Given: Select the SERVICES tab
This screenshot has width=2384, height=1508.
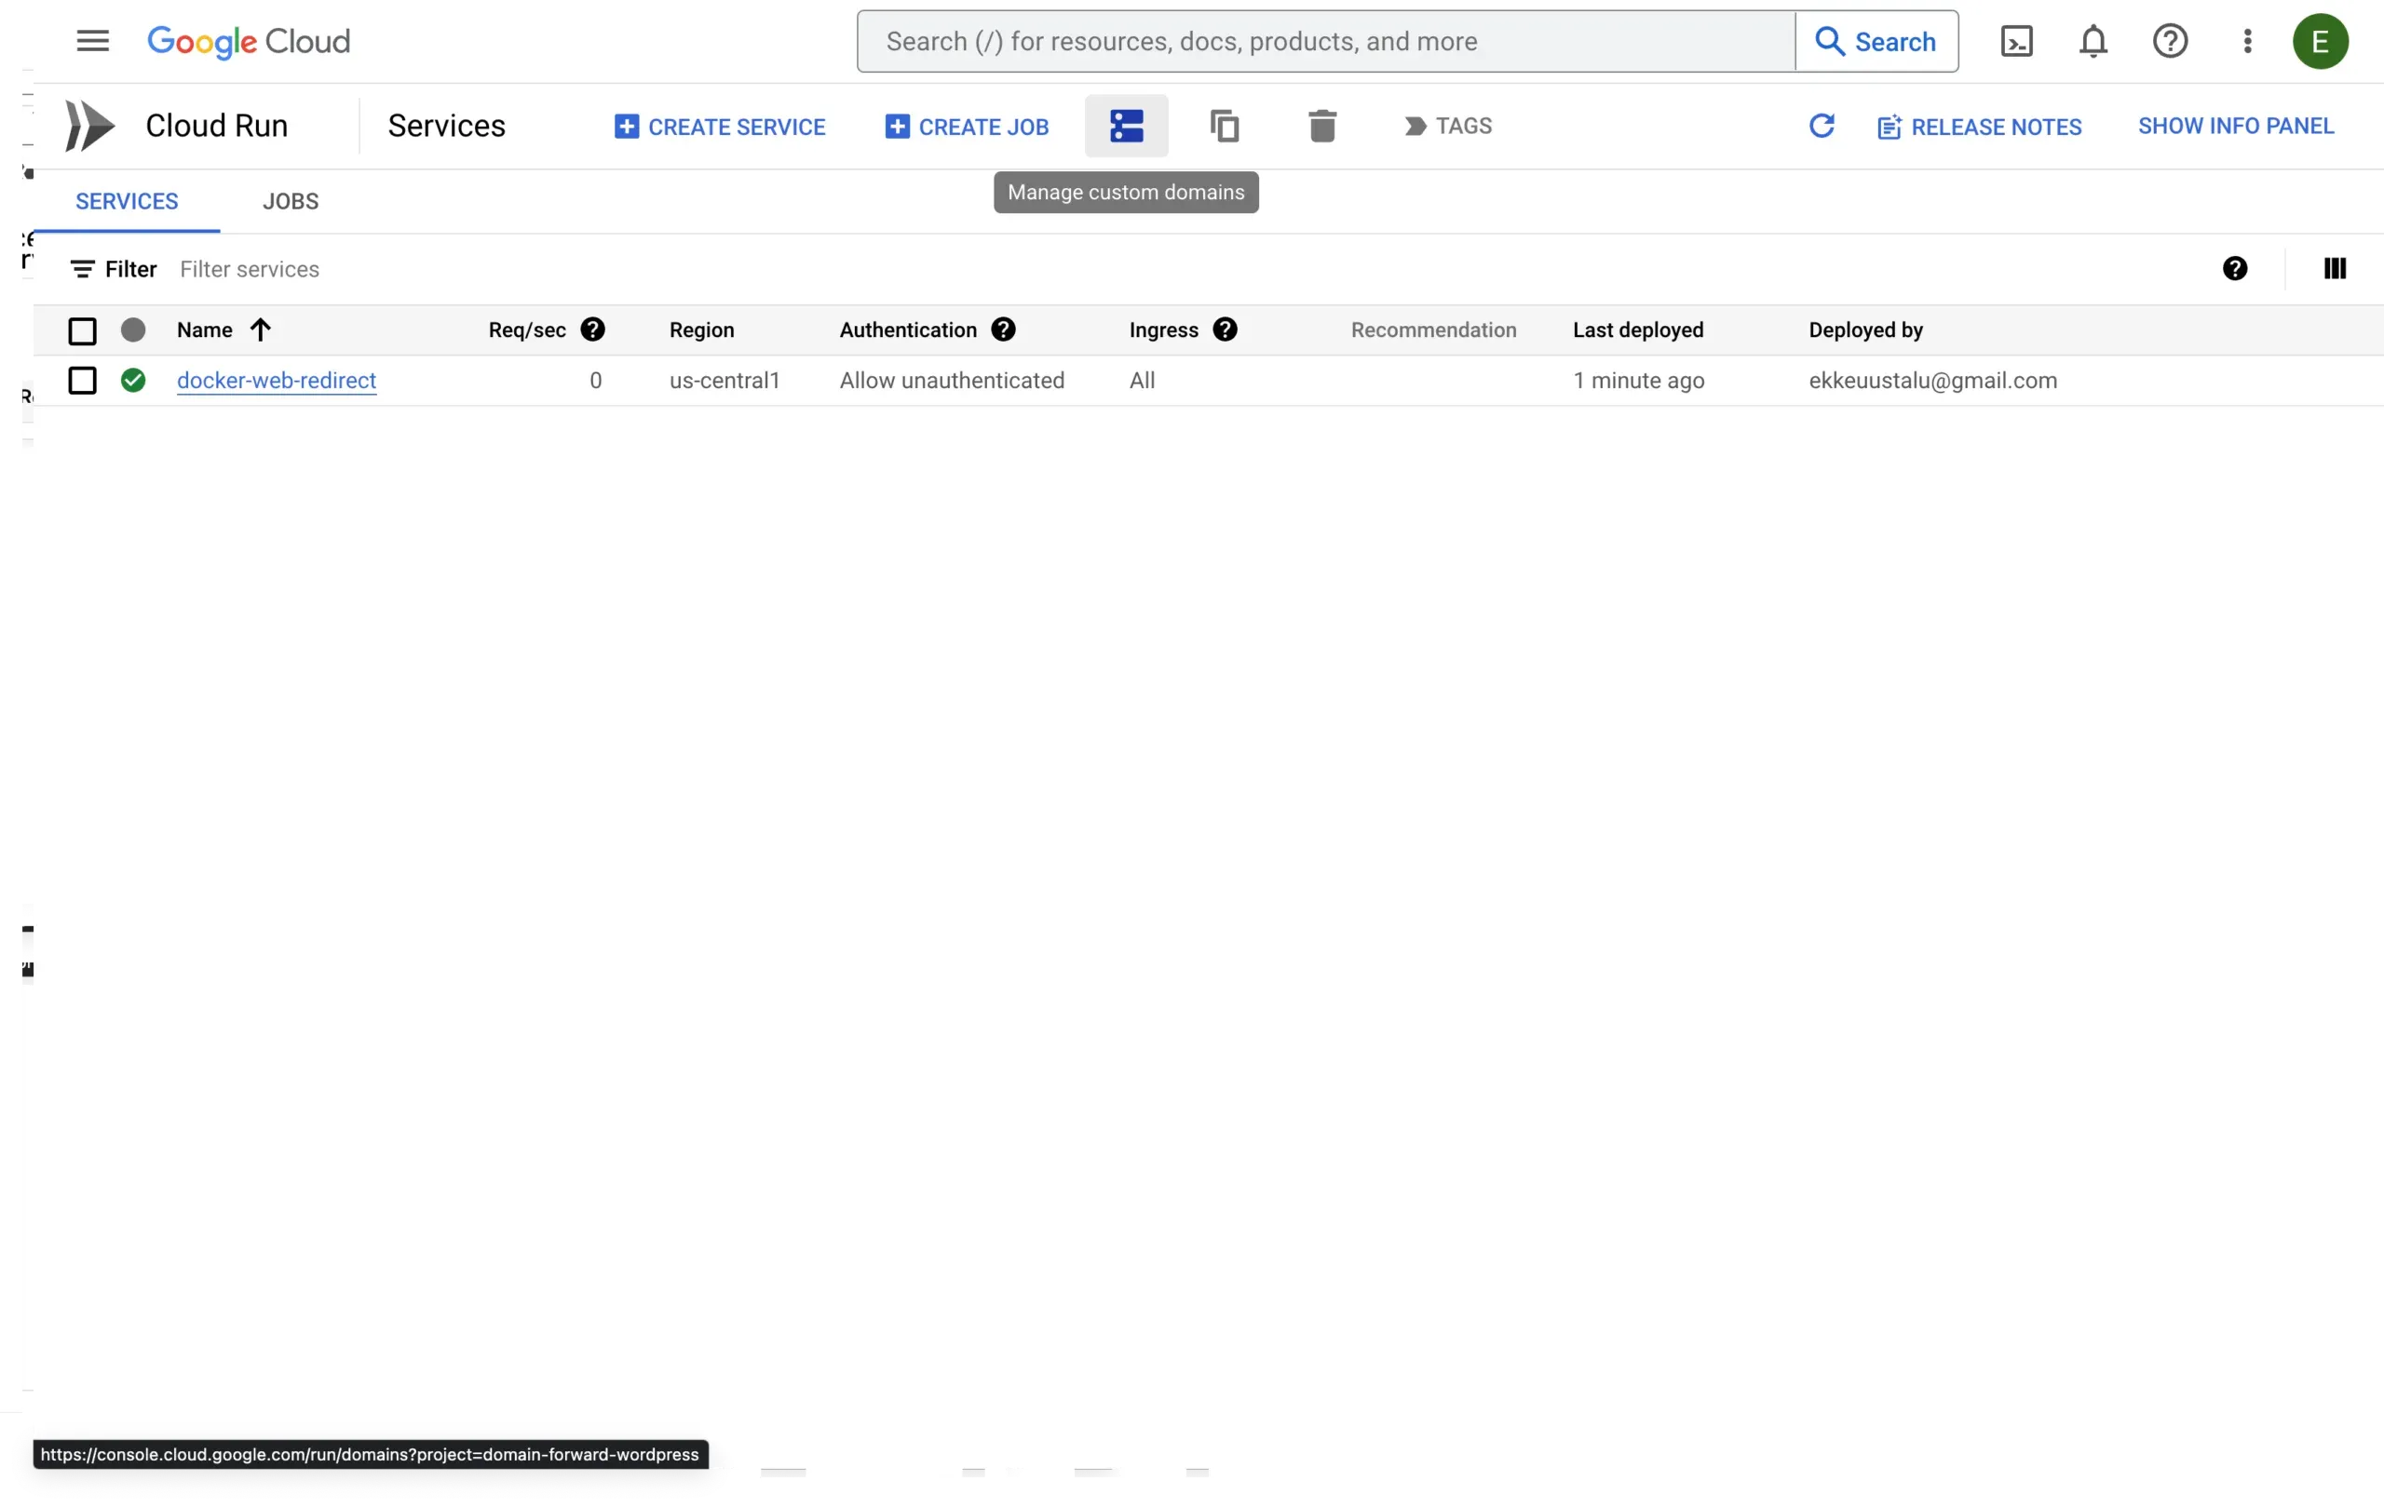Looking at the screenshot, I should [127, 201].
